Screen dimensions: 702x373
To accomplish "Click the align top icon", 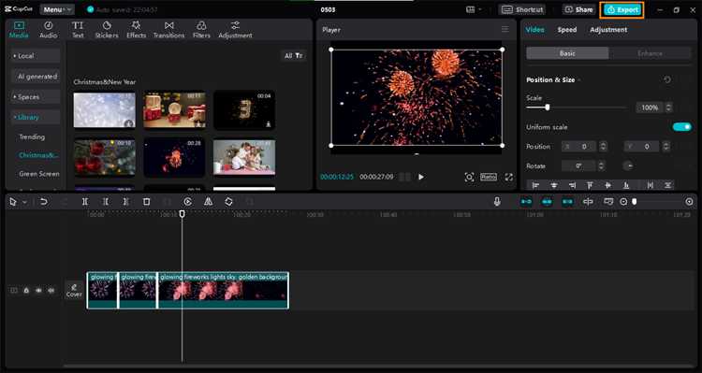I will [x=590, y=185].
